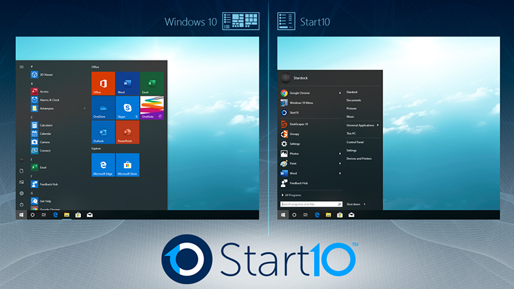Open Settings link in Start10 right column
The width and height of the screenshot is (514, 289).
pyautogui.click(x=351, y=150)
